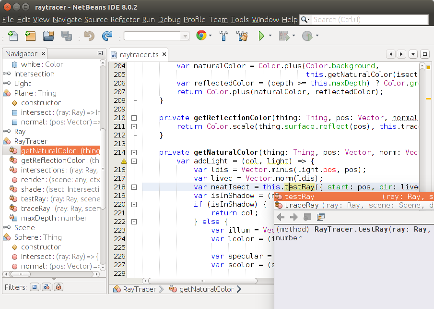Open the Profile Project dropdown arrow
This screenshot has width=434, height=309.
click(x=317, y=36)
